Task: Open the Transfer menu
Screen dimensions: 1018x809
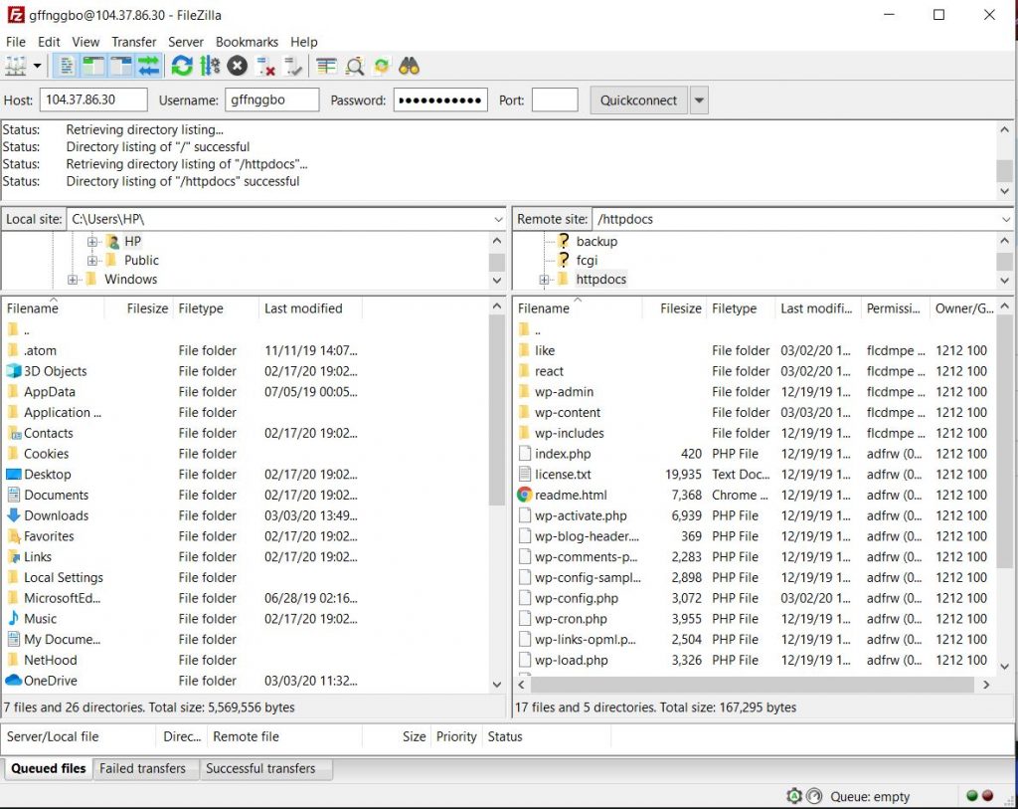Action: [x=134, y=42]
